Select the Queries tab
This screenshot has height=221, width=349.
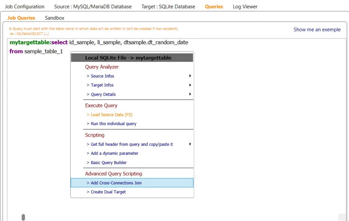[x=214, y=7]
